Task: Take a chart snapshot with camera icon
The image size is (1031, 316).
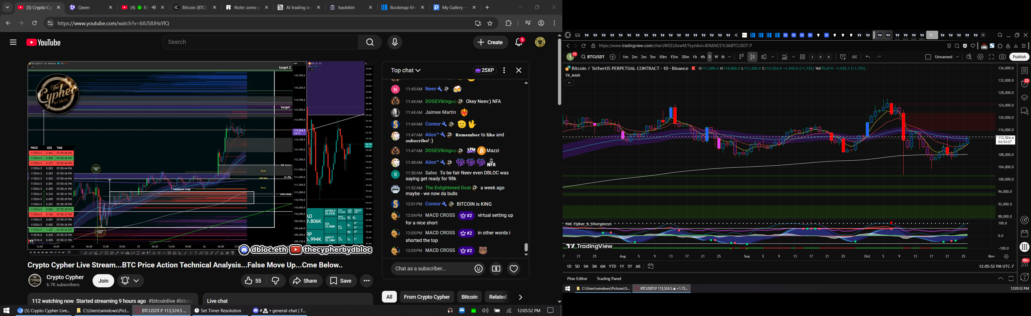Action: pos(1002,57)
